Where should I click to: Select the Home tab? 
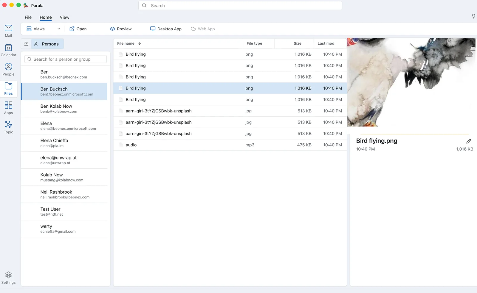coord(46,17)
